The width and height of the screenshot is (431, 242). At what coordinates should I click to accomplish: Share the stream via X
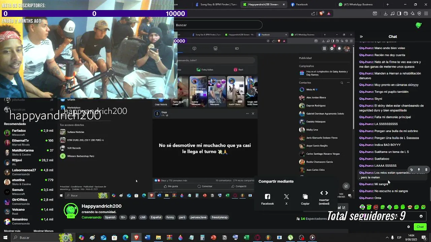click(x=286, y=199)
